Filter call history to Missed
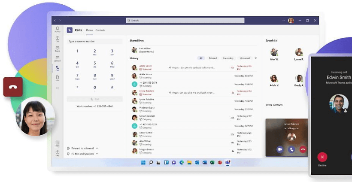352x182 pixels. coord(212,58)
